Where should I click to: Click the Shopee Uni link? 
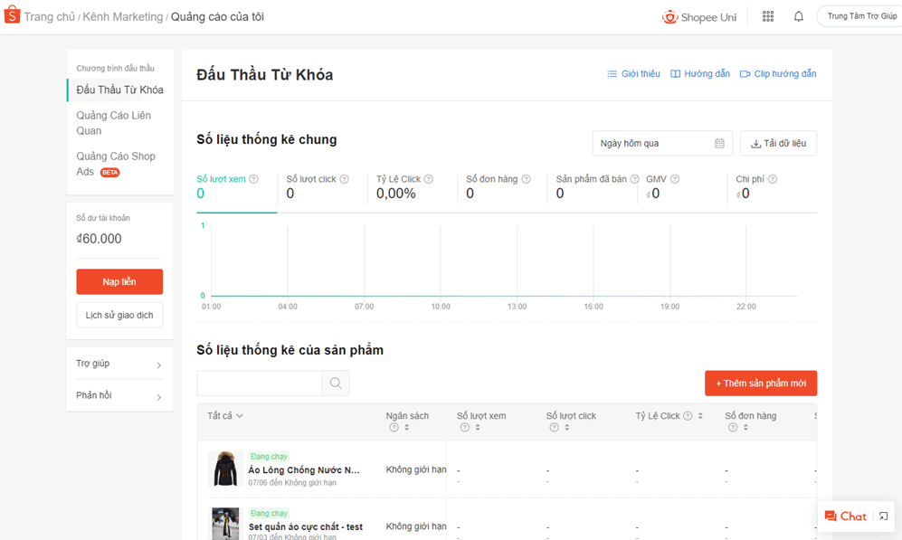pos(699,17)
